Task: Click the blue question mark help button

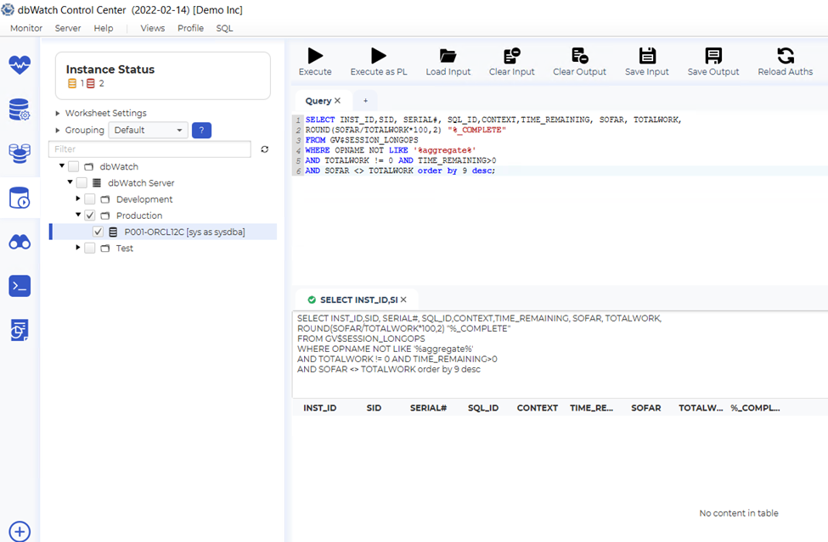Action: (202, 131)
